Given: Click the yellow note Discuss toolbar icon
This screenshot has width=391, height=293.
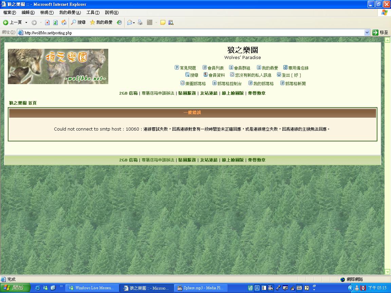Looking at the screenshot, I should (163, 23).
